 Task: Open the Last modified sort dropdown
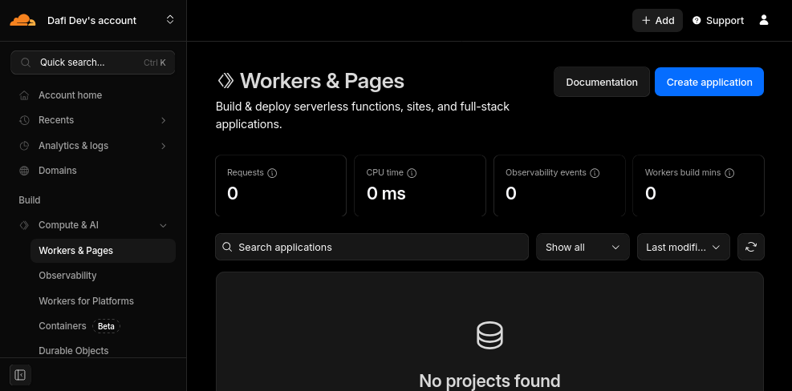[x=684, y=248]
